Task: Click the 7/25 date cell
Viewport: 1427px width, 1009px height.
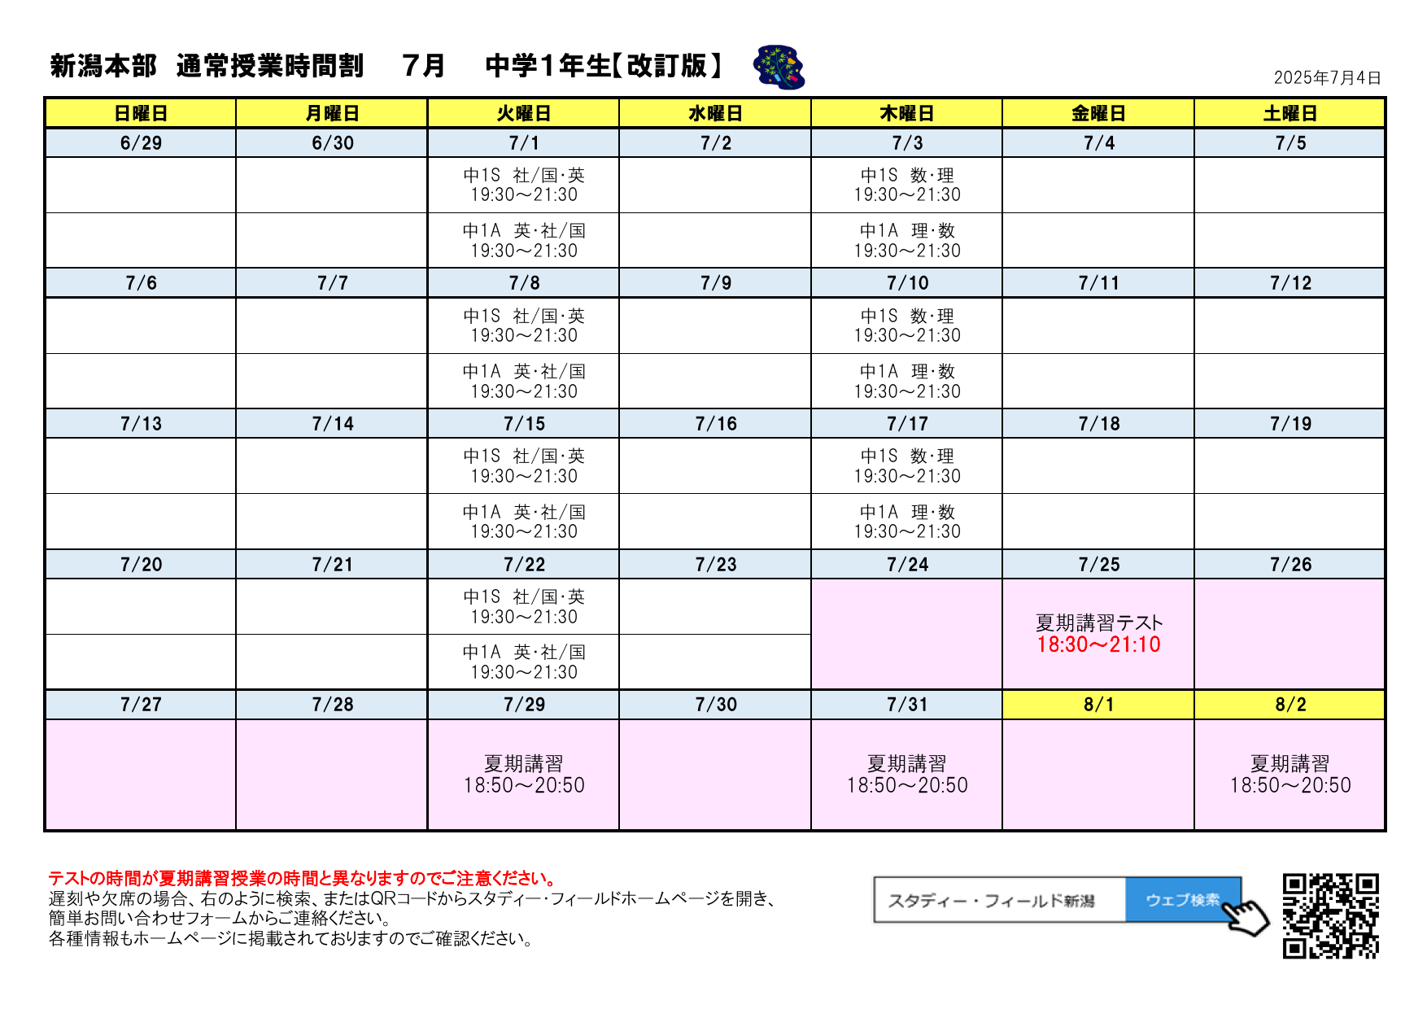Action: pyautogui.click(x=1098, y=565)
